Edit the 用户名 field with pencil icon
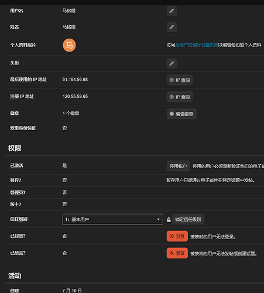Viewport: 264px width, 293px height. click(172, 11)
